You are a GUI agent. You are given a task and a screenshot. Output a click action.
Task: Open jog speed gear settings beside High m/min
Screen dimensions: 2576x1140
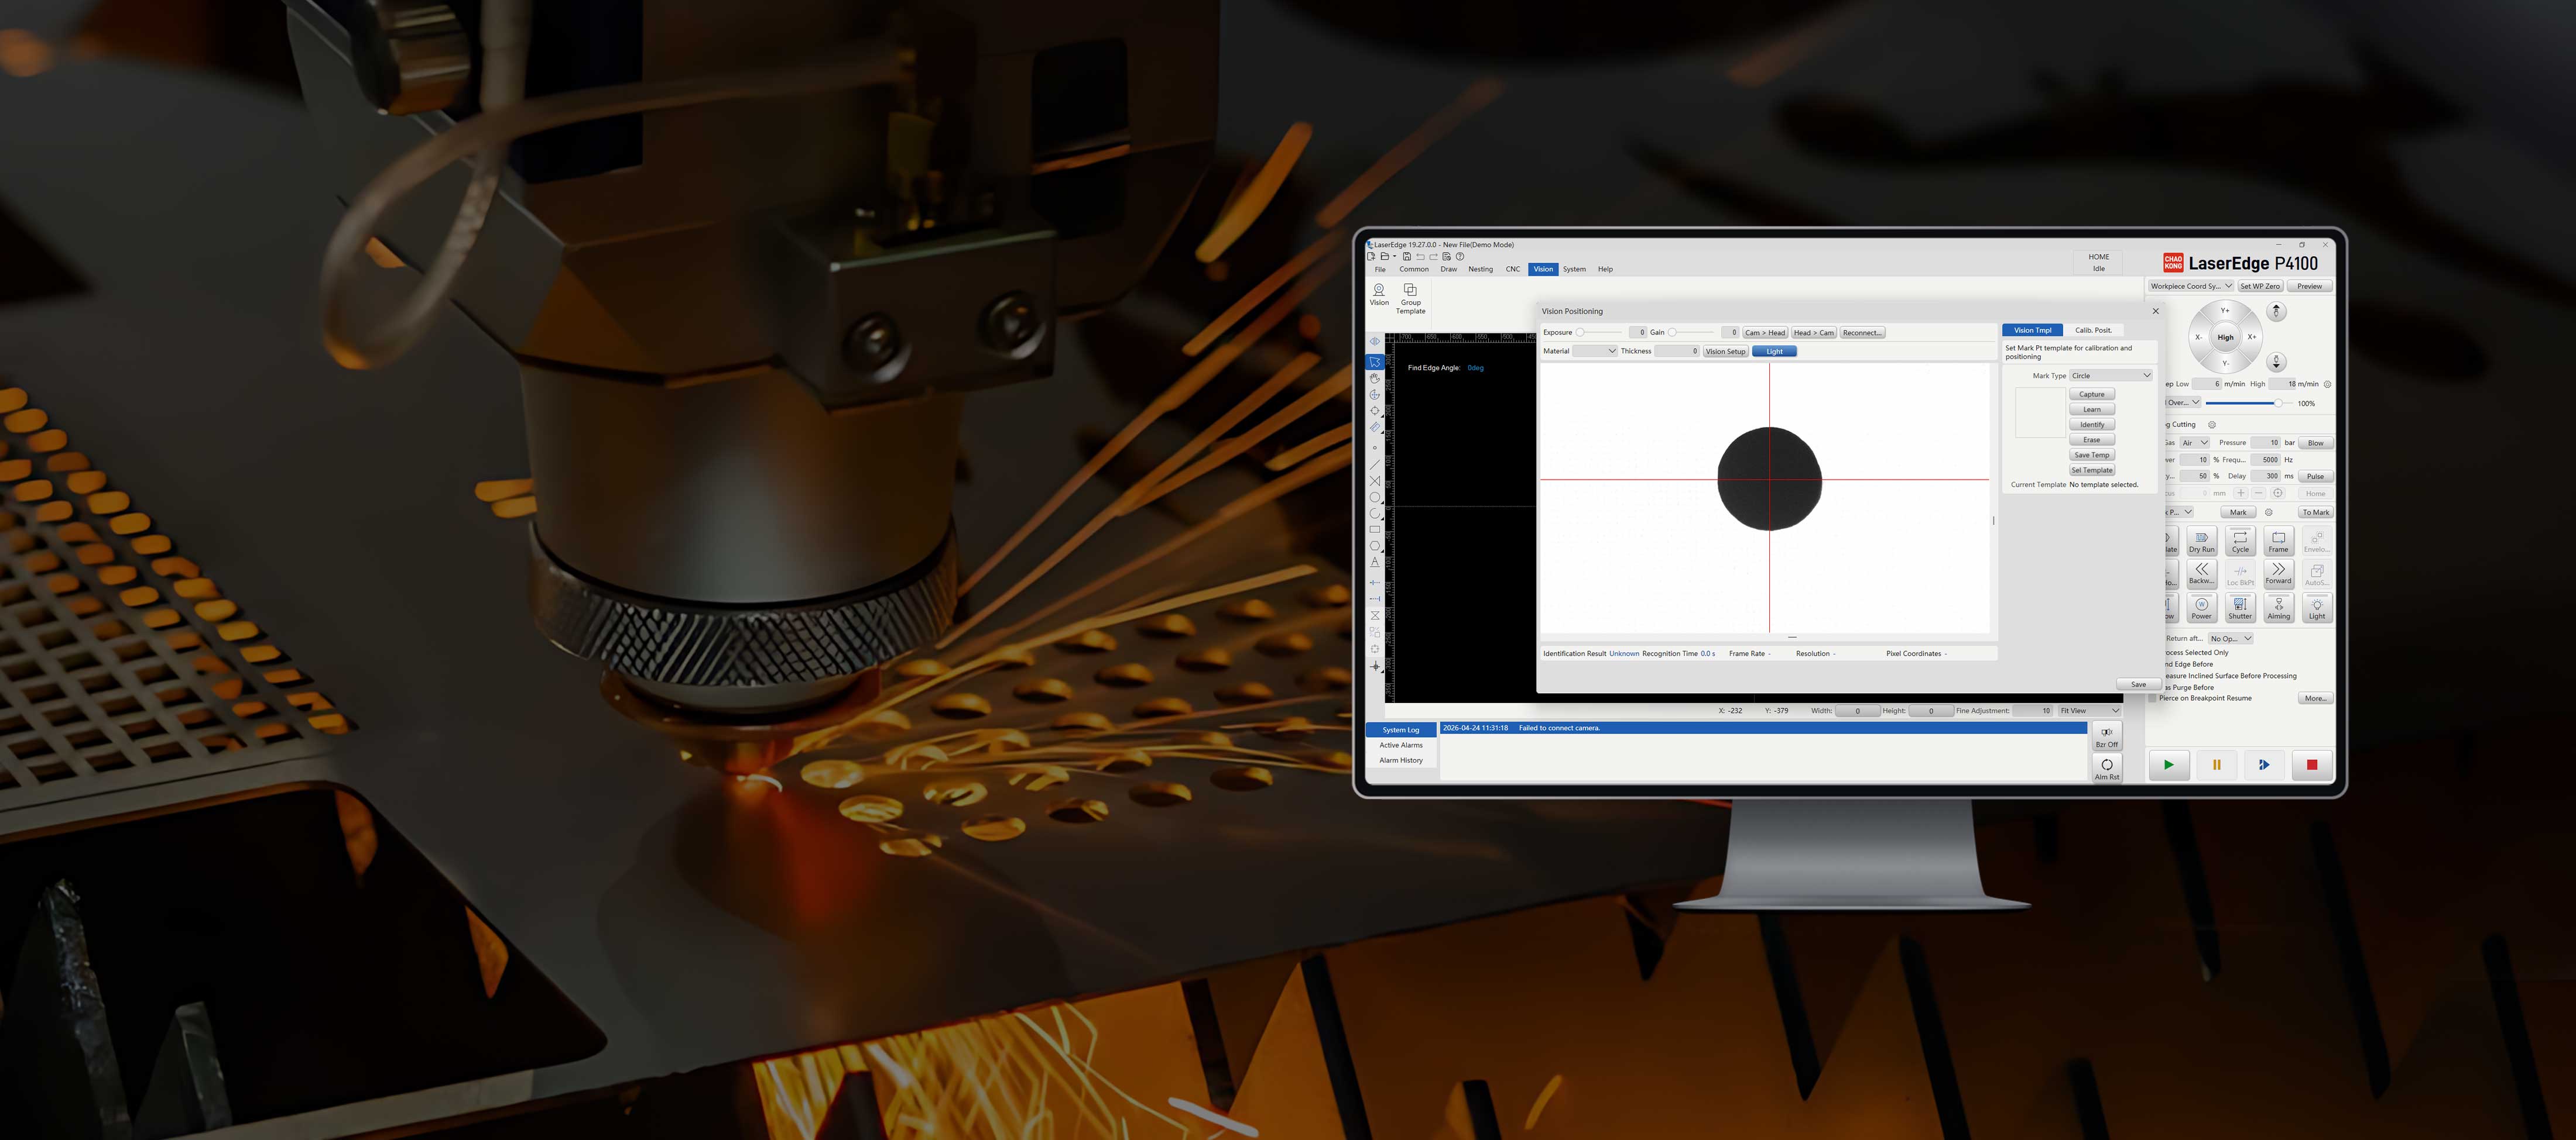pos(2328,384)
